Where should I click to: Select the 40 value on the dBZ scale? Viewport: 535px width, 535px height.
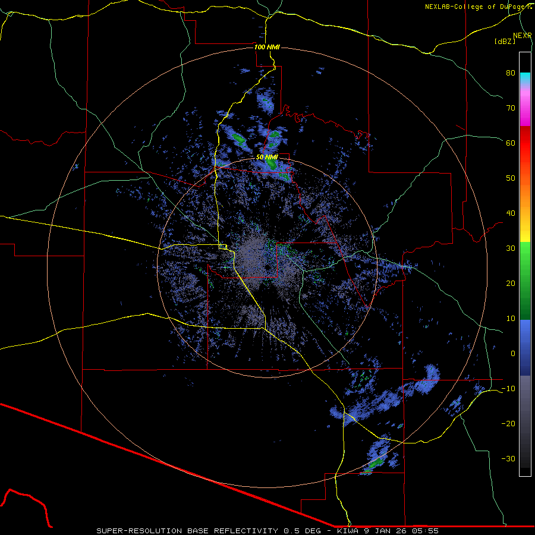click(511, 213)
